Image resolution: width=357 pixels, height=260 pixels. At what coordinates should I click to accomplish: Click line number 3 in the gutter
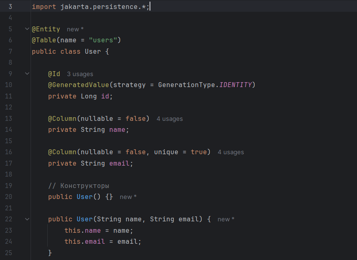pyautogui.click(x=10, y=7)
